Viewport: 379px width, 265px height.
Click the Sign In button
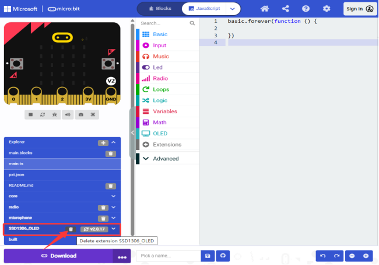(360, 9)
